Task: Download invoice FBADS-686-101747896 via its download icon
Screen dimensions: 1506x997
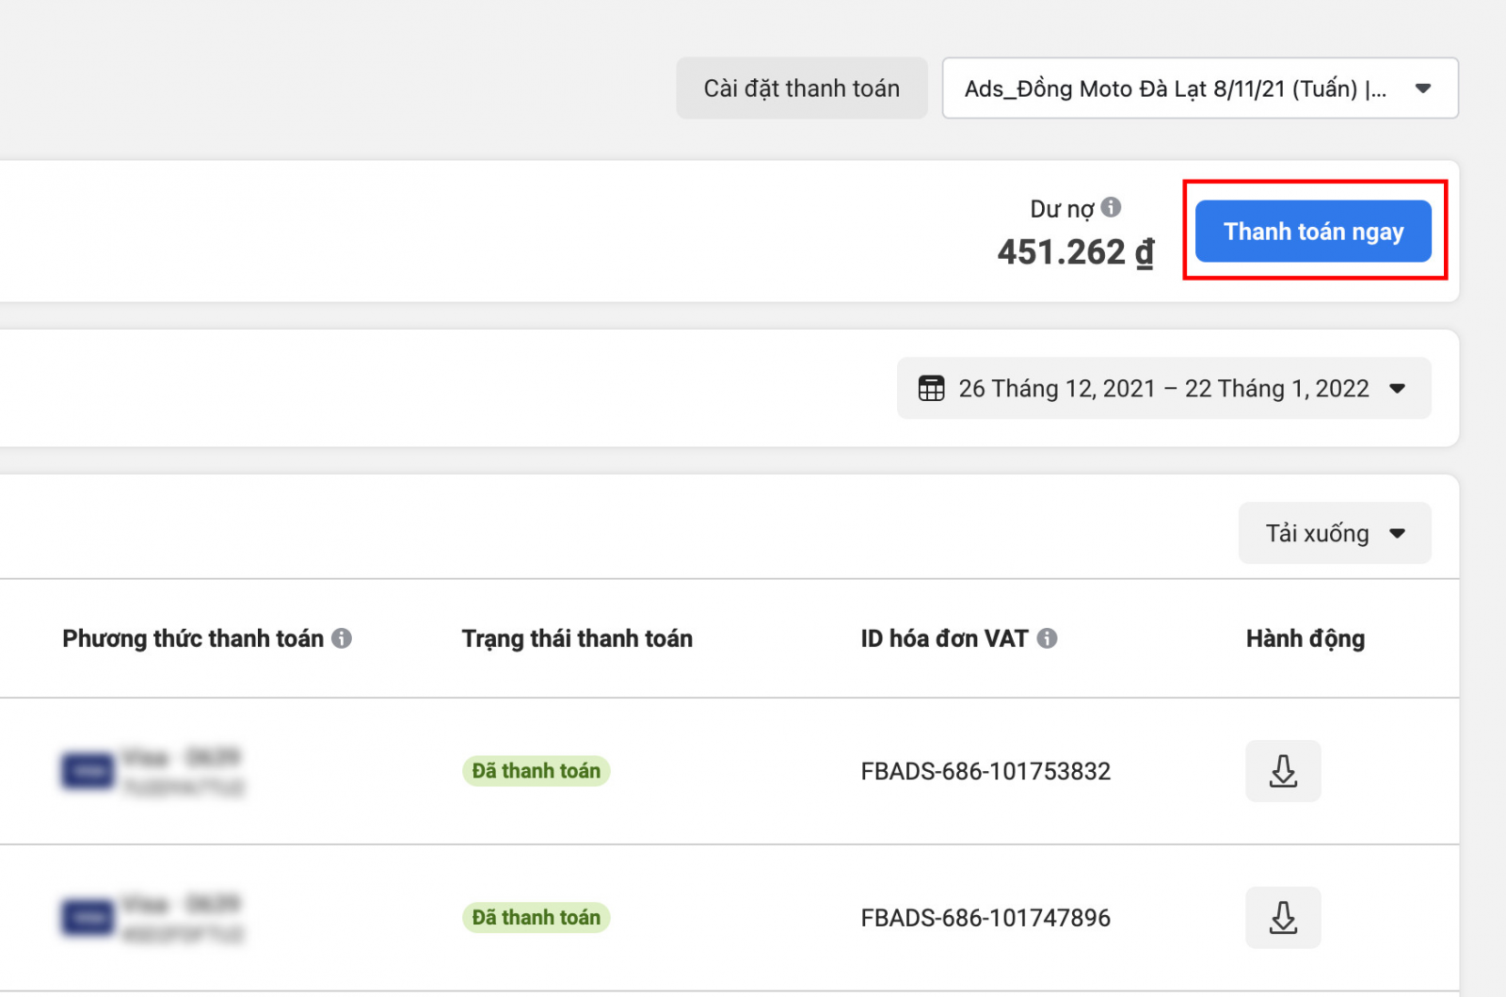Action: point(1283,917)
